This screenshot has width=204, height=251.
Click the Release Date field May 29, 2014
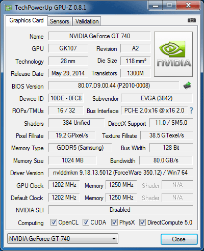(x=68, y=73)
